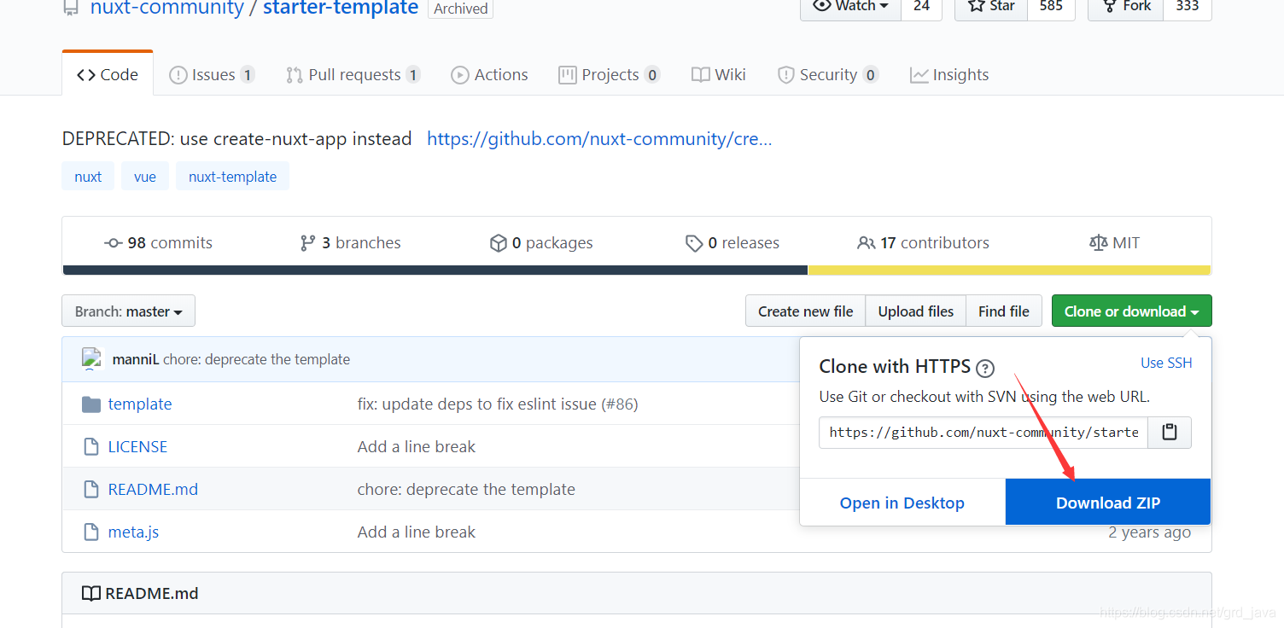The height and width of the screenshot is (628, 1284).
Task: Click the meta.js file icon
Action: [91, 532]
